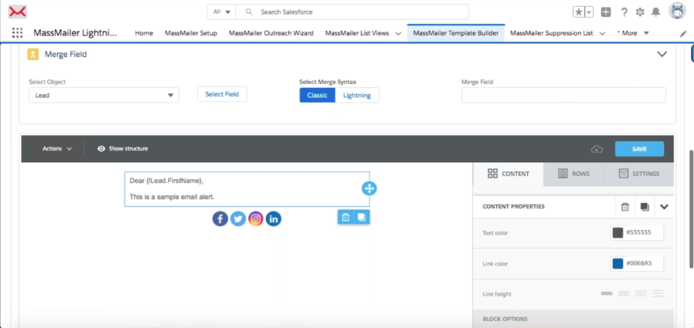Click the Select Field button

pyautogui.click(x=222, y=95)
